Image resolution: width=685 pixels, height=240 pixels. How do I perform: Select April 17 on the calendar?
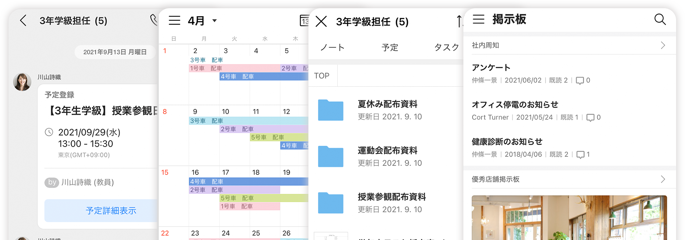tap(226, 172)
